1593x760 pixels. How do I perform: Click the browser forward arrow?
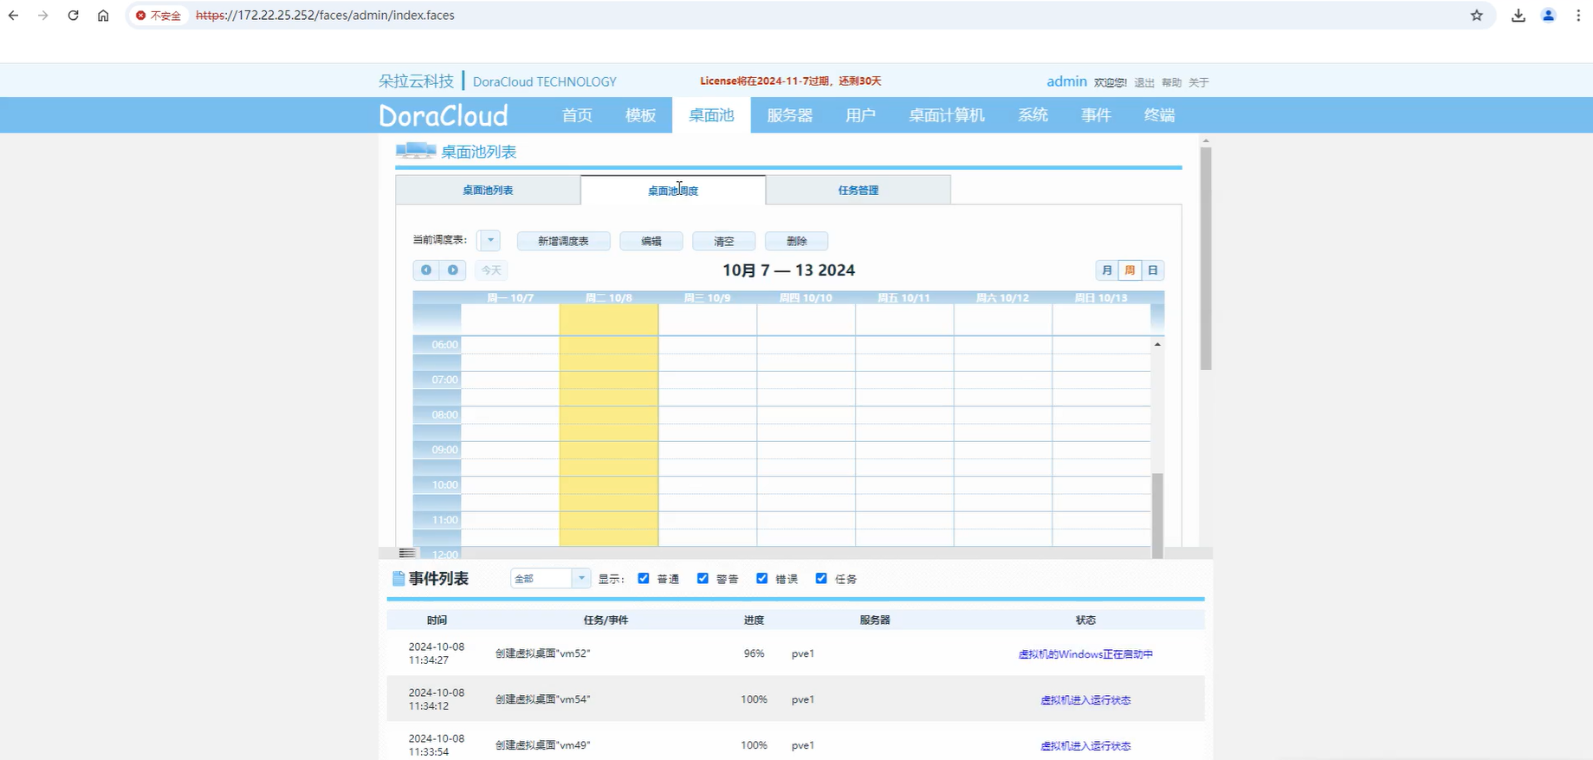42,16
